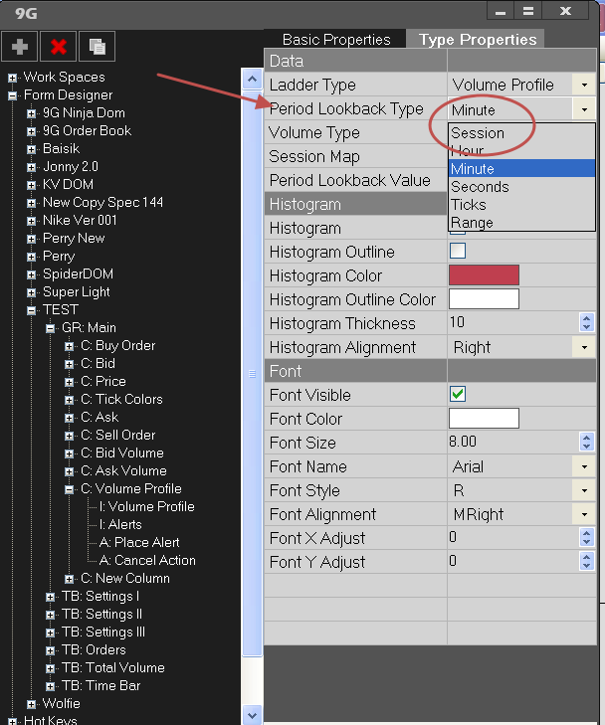Expand the 9G Ninja Dom node
Screen dimensions: 605x725
click(31, 113)
